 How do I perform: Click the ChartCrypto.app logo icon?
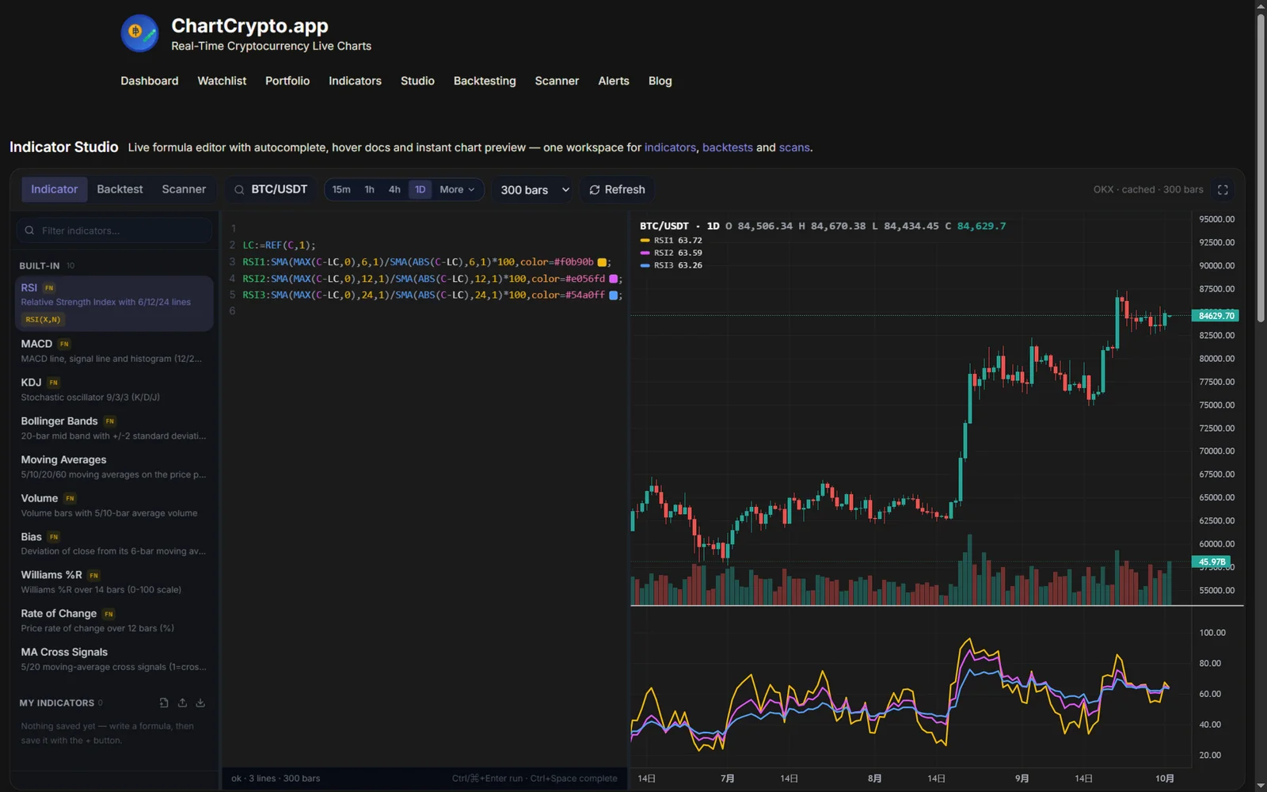tap(139, 33)
